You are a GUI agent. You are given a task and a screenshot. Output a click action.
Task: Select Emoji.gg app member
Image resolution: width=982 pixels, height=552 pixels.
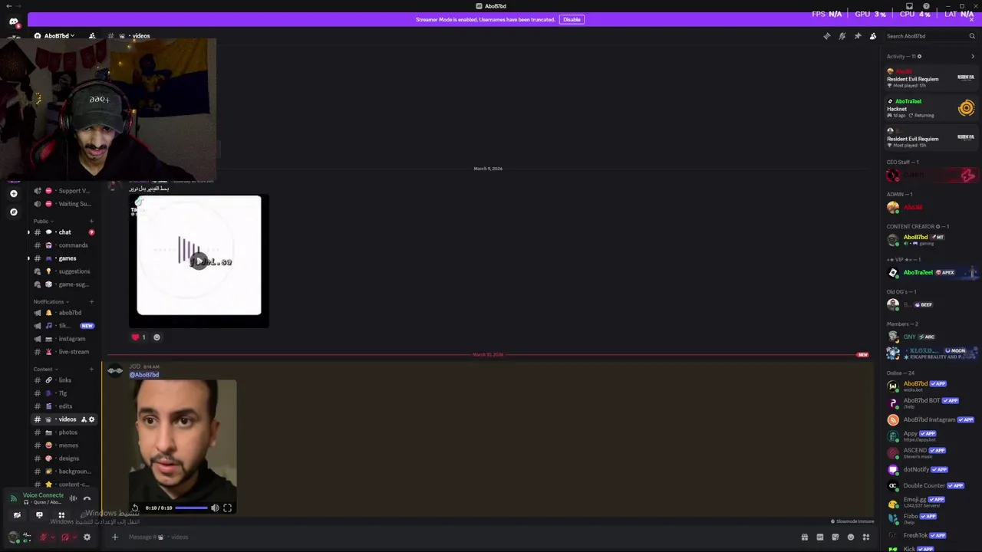pyautogui.click(x=931, y=501)
